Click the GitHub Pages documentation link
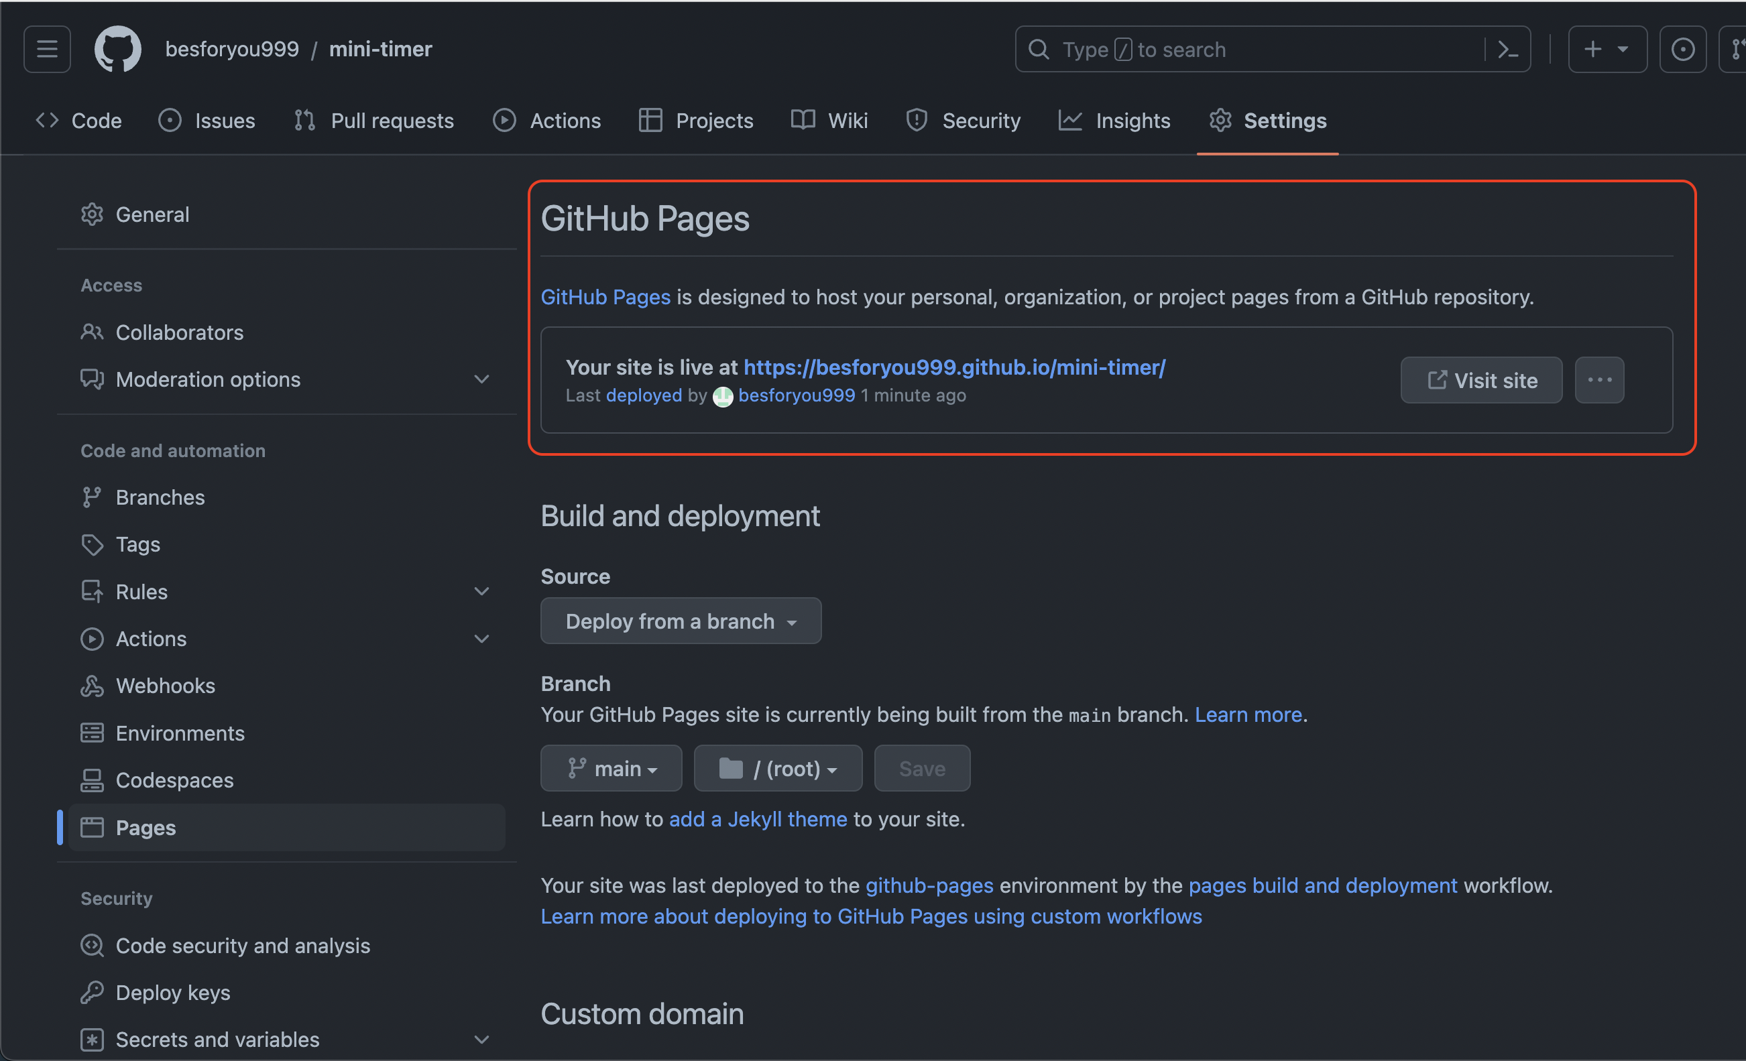The image size is (1746, 1061). click(x=606, y=297)
